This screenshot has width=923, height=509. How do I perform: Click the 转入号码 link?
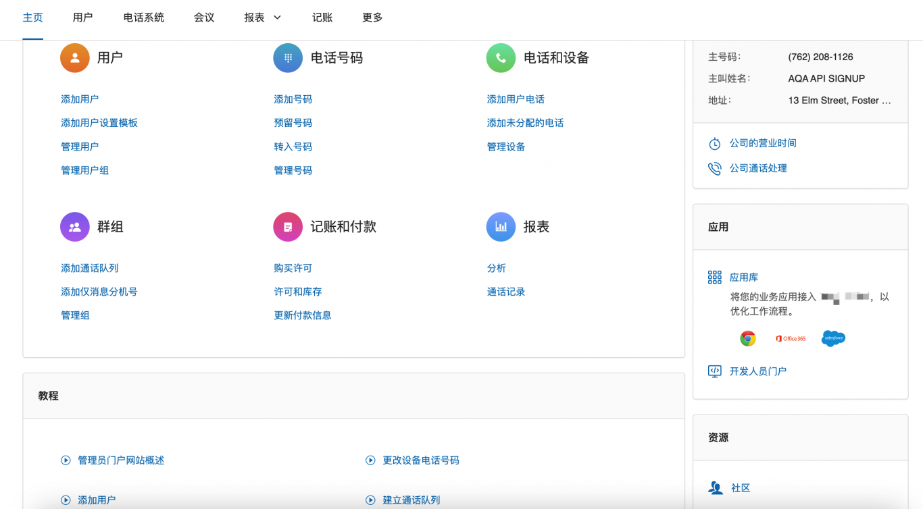(293, 146)
